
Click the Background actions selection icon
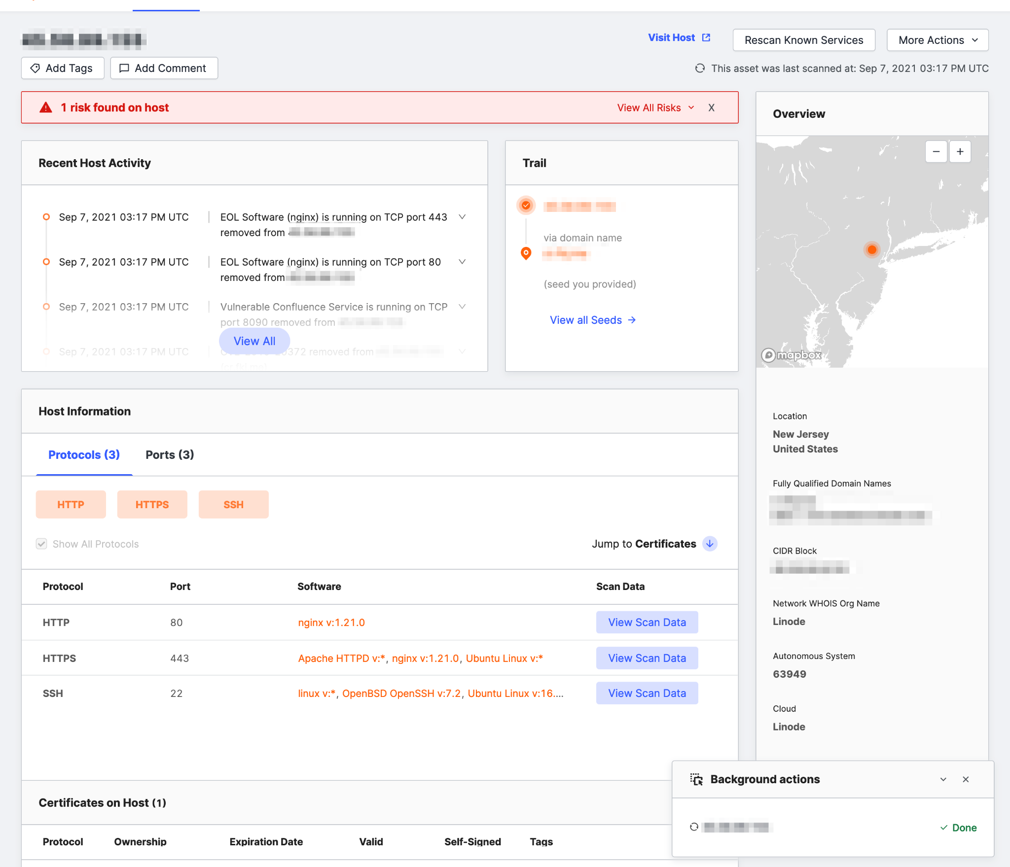click(696, 779)
